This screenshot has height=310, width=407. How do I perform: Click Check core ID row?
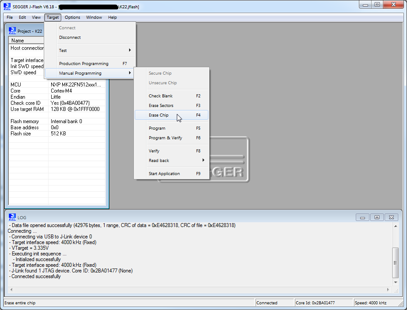57,103
